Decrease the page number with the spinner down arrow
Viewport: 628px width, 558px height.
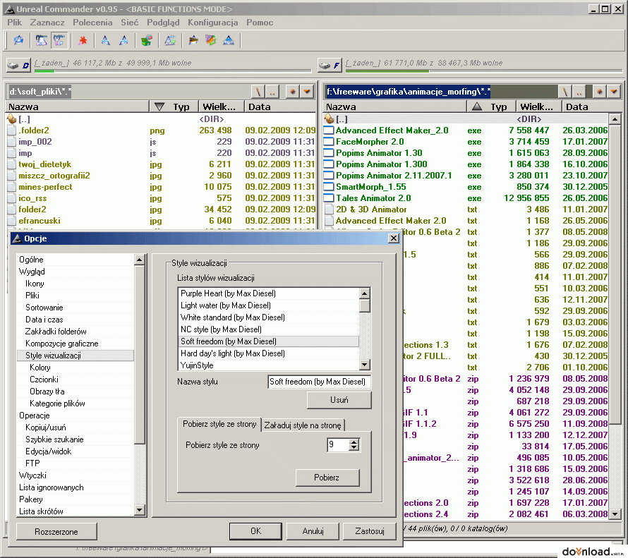pyautogui.click(x=354, y=447)
